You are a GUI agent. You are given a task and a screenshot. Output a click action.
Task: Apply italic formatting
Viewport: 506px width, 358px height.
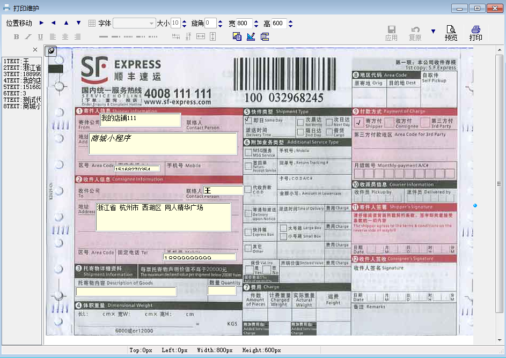pyautogui.click(x=28, y=37)
